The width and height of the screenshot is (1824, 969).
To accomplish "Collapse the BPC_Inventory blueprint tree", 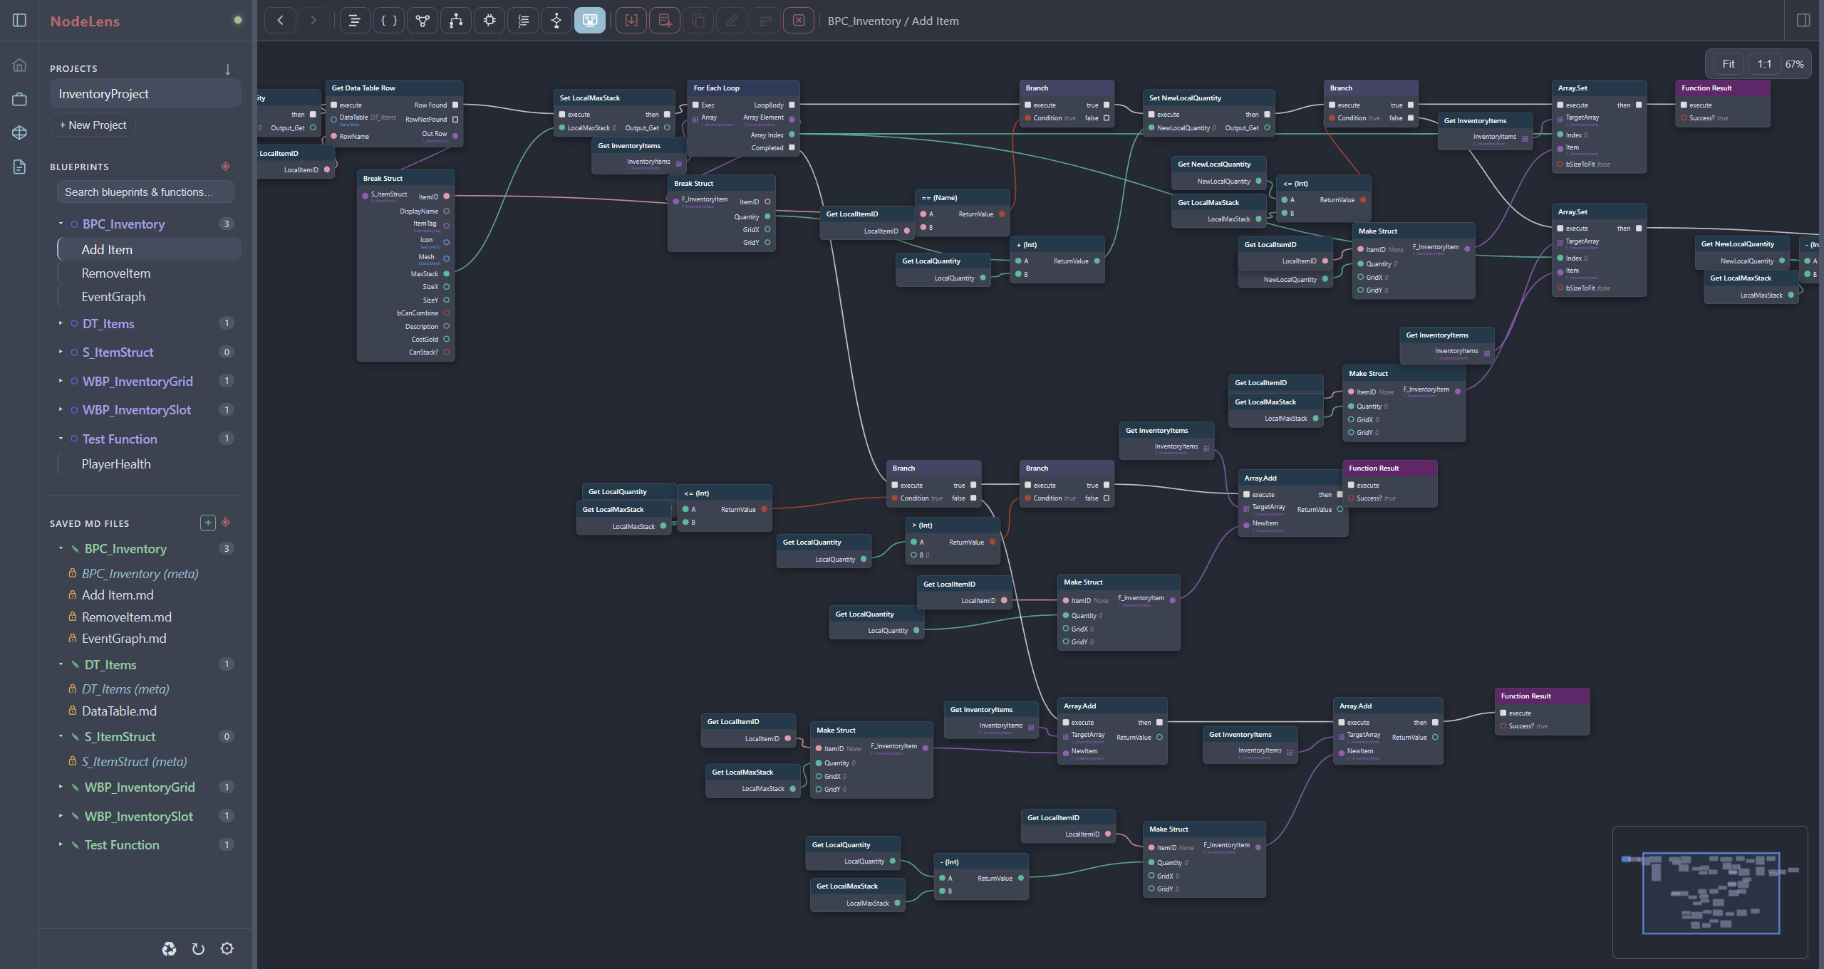I will [61, 224].
